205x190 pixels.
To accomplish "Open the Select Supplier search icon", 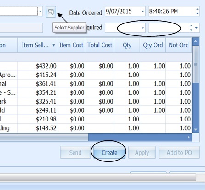I will [x=51, y=12].
